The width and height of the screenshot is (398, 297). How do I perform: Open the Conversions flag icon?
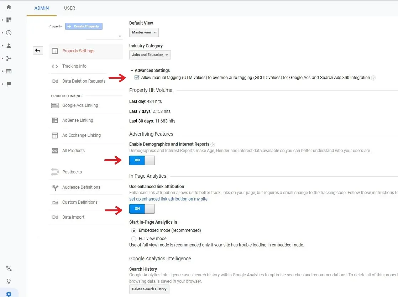click(x=9, y=84)
